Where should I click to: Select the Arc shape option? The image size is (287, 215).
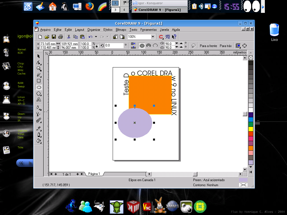(155, 46)
